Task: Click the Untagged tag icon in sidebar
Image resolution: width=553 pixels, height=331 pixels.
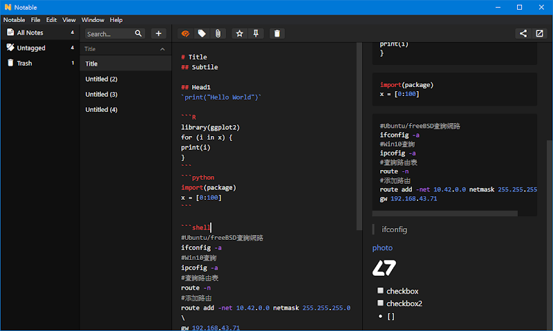Action: [10, 48]
